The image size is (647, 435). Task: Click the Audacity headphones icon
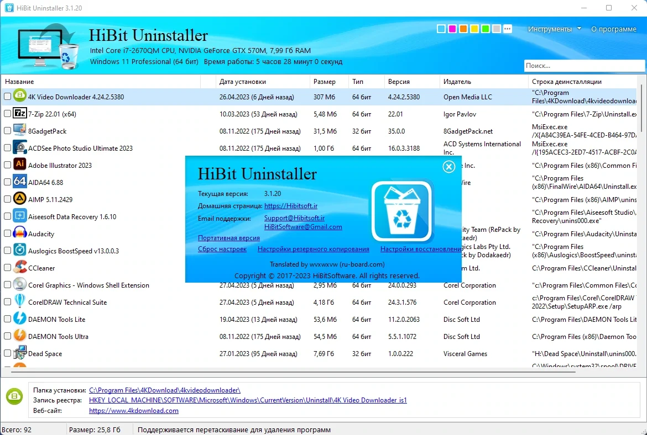point(19,233)
